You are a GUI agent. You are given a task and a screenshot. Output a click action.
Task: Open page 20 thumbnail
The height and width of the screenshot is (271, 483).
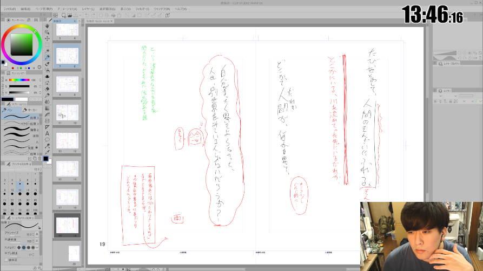point(74,254)
